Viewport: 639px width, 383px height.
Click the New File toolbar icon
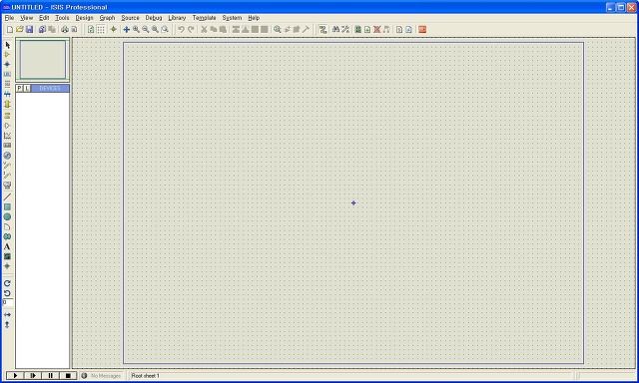click(10, 29)
